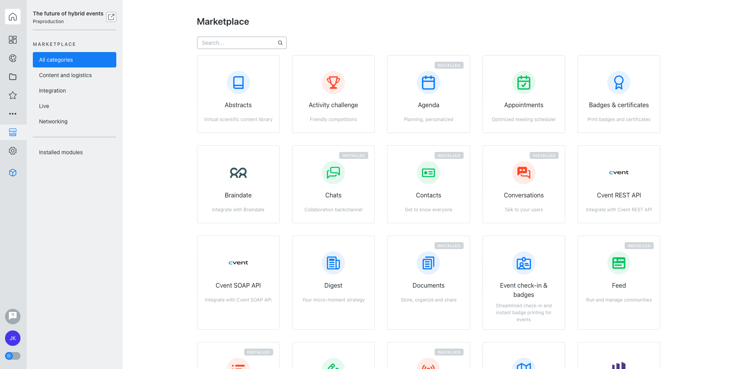Screen dimensions: 734x369
Task: Open the blue cube icon
Action: [13, 173]
